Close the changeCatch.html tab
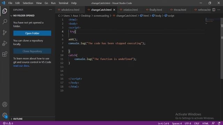The width and height of the screenshot is (223, 125). [x=114, y=10]
